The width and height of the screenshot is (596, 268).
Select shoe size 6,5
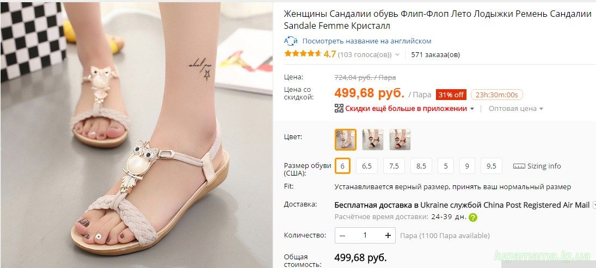[x=367, y=166]
